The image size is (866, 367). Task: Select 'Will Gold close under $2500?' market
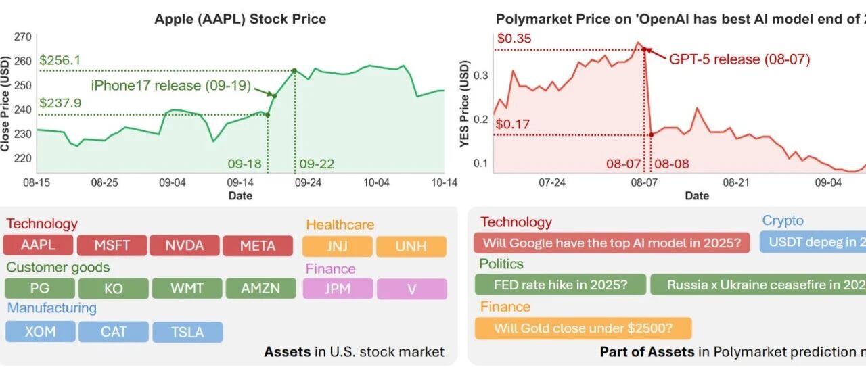(583, 328)
